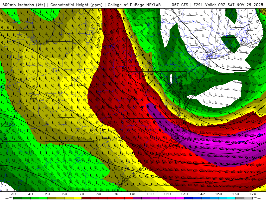
Task: Click the 'F291' forecast hour label
Action: (198, 5)
